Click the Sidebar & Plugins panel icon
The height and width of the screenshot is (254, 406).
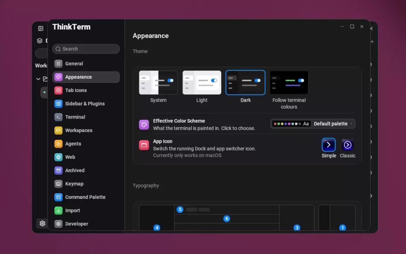[58, 104]
